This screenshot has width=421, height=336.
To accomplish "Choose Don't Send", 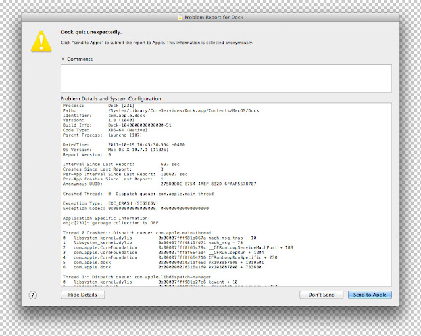I will tap(322, 295).
